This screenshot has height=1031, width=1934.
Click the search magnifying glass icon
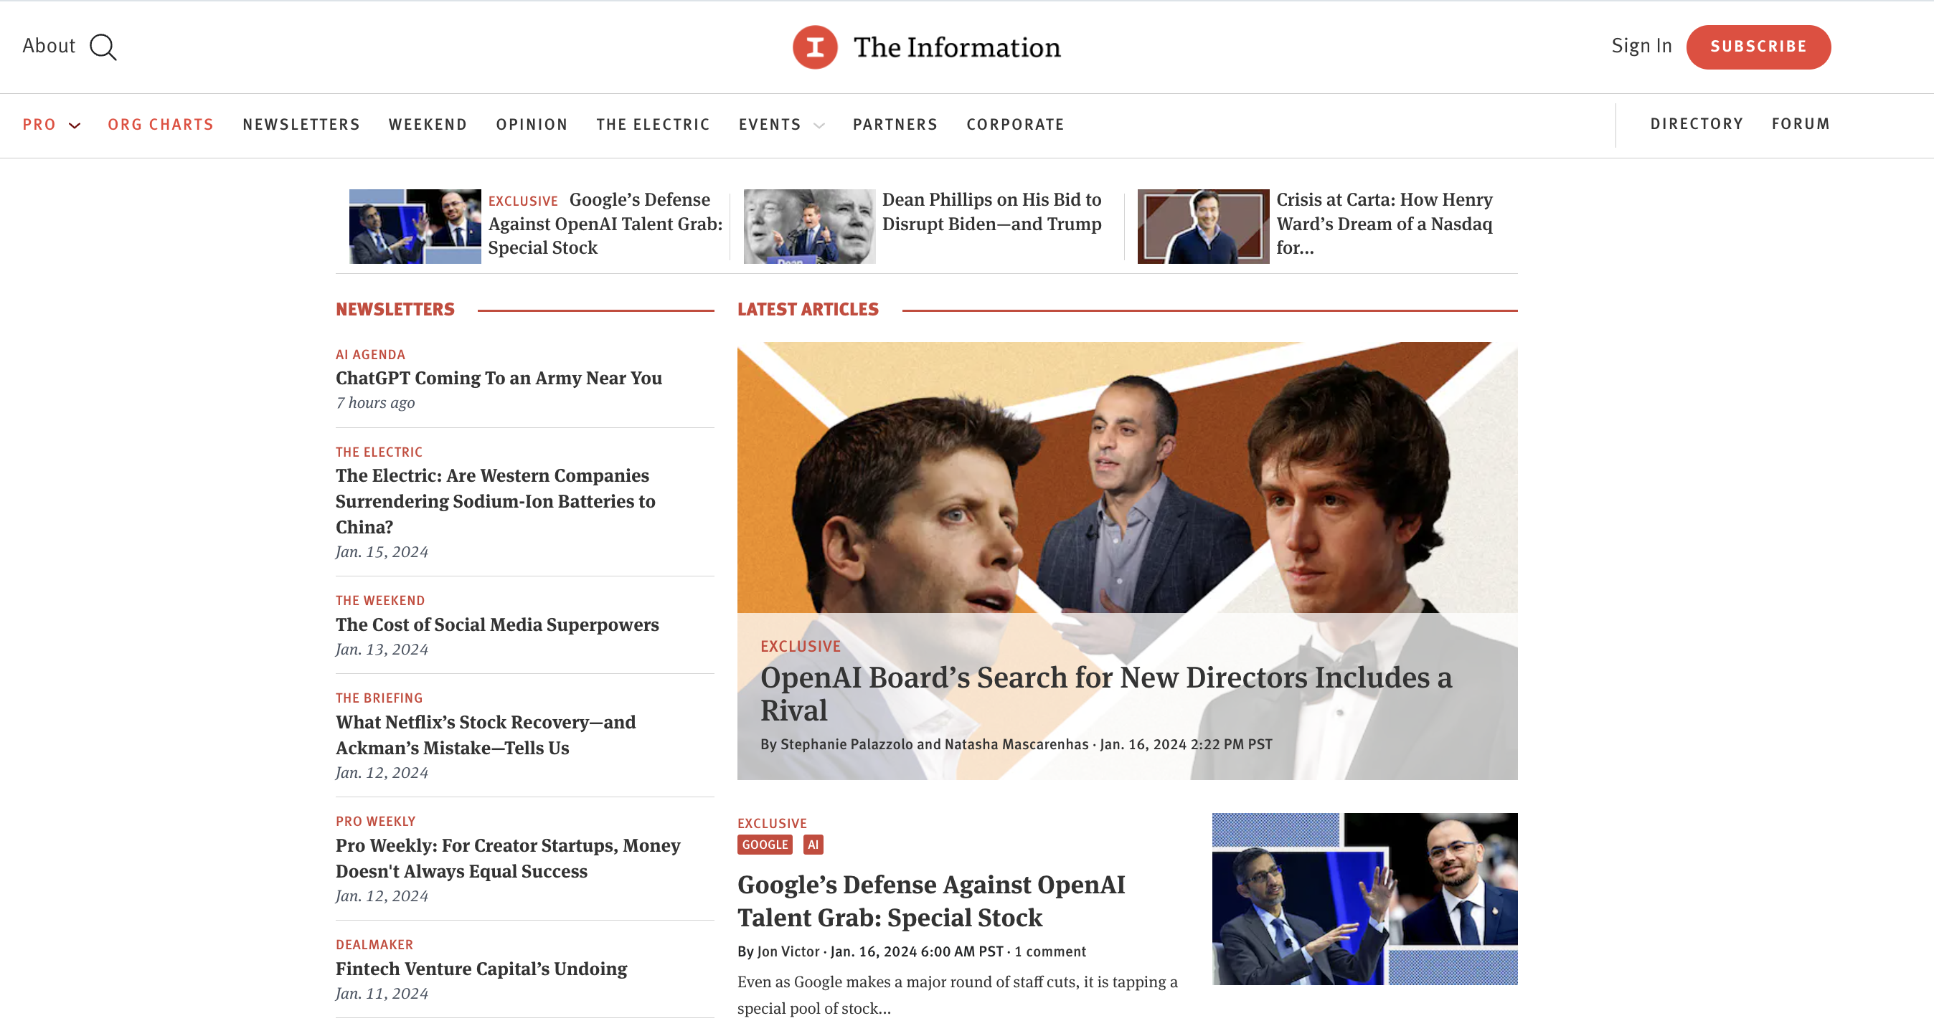[103, 47]
